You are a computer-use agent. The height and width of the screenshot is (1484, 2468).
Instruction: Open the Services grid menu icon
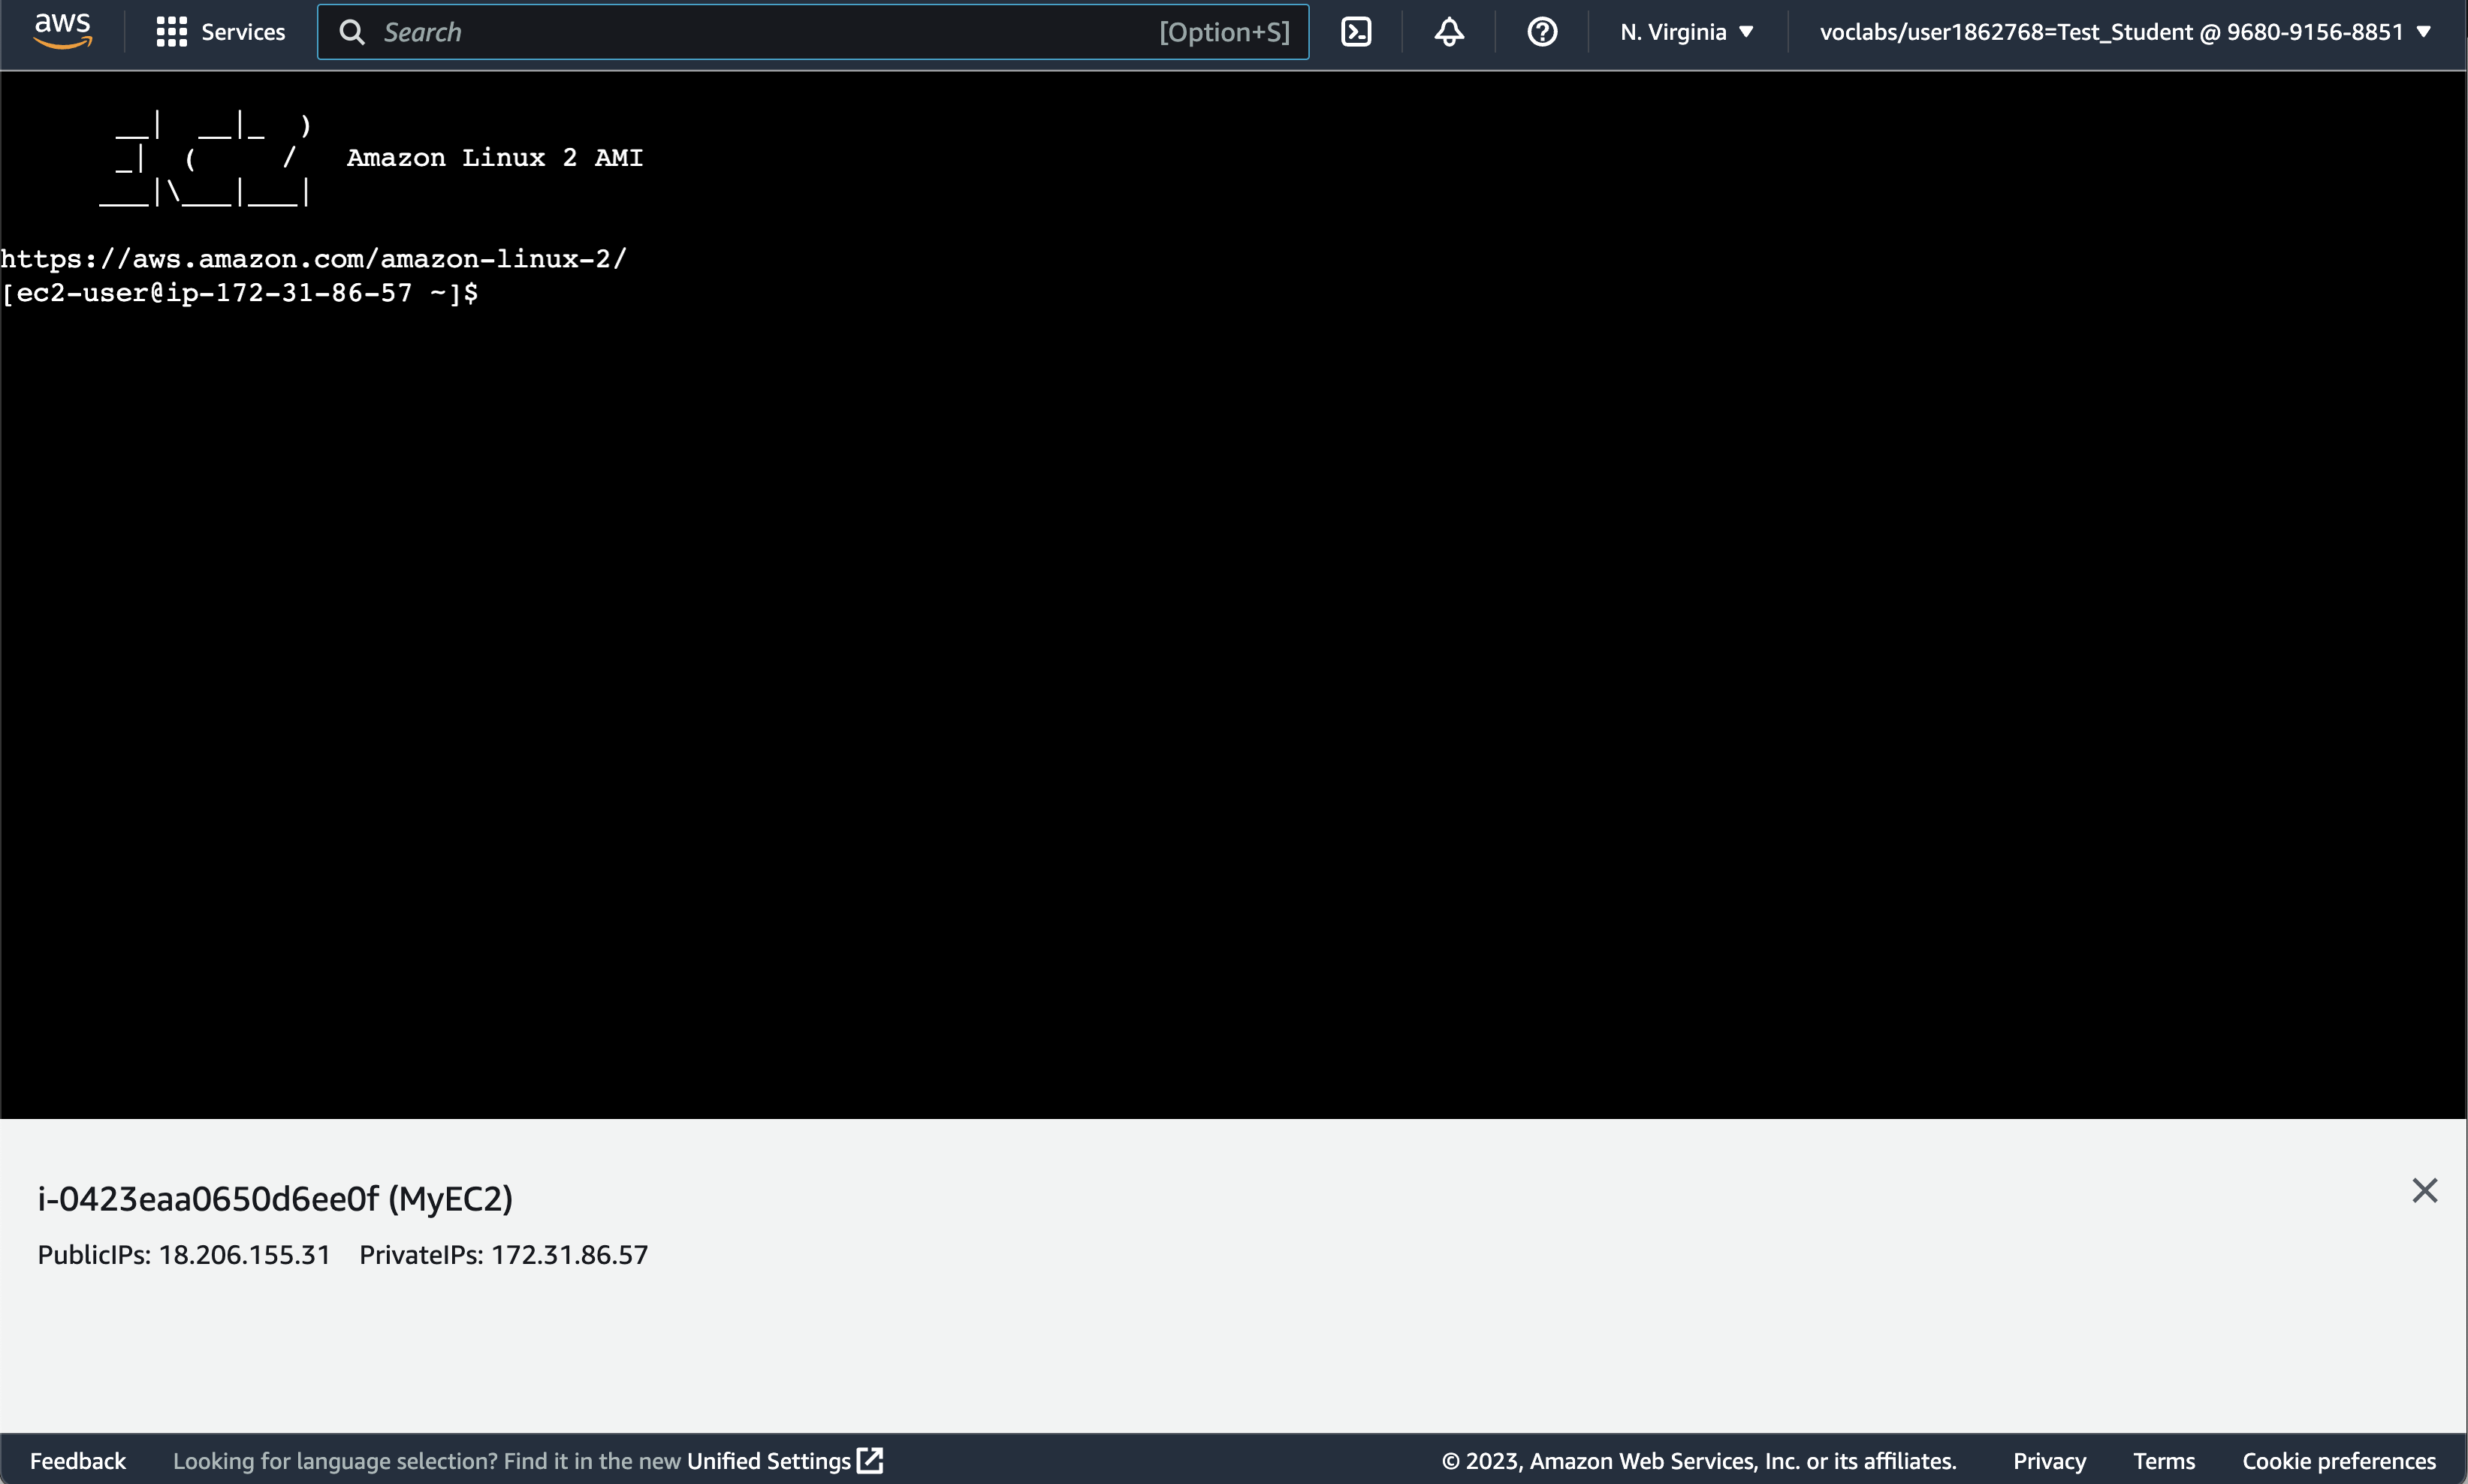(x=171, y=32)
